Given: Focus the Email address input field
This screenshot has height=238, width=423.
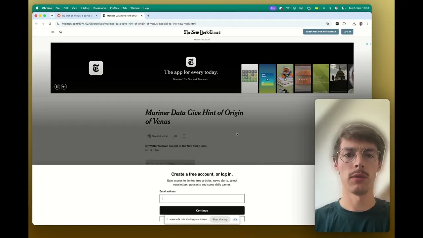Looking at the screenshot, I should pyautogui.click(x=202, y=198).
